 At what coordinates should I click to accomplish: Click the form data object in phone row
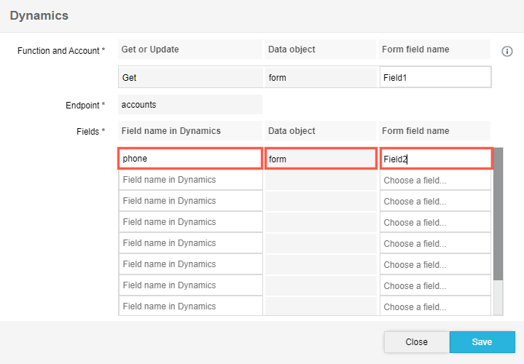[321, 159]
